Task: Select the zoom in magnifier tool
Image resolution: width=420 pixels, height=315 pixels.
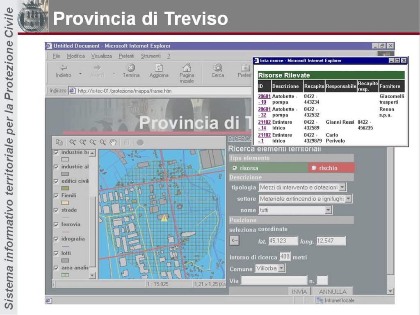Action: click(x=73, y=142)
